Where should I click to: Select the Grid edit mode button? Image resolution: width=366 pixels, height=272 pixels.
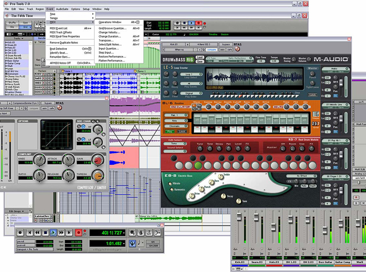(26, 27)
